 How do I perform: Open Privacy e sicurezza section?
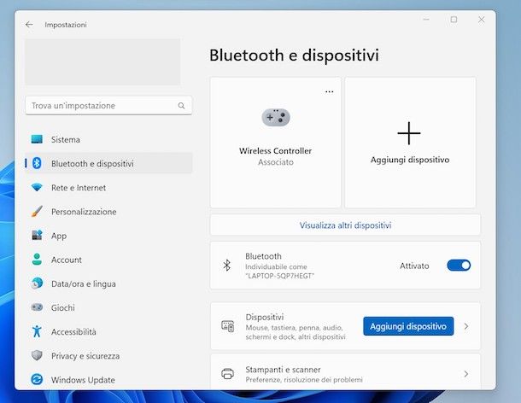pyautogui.click(x=109, y=355)
